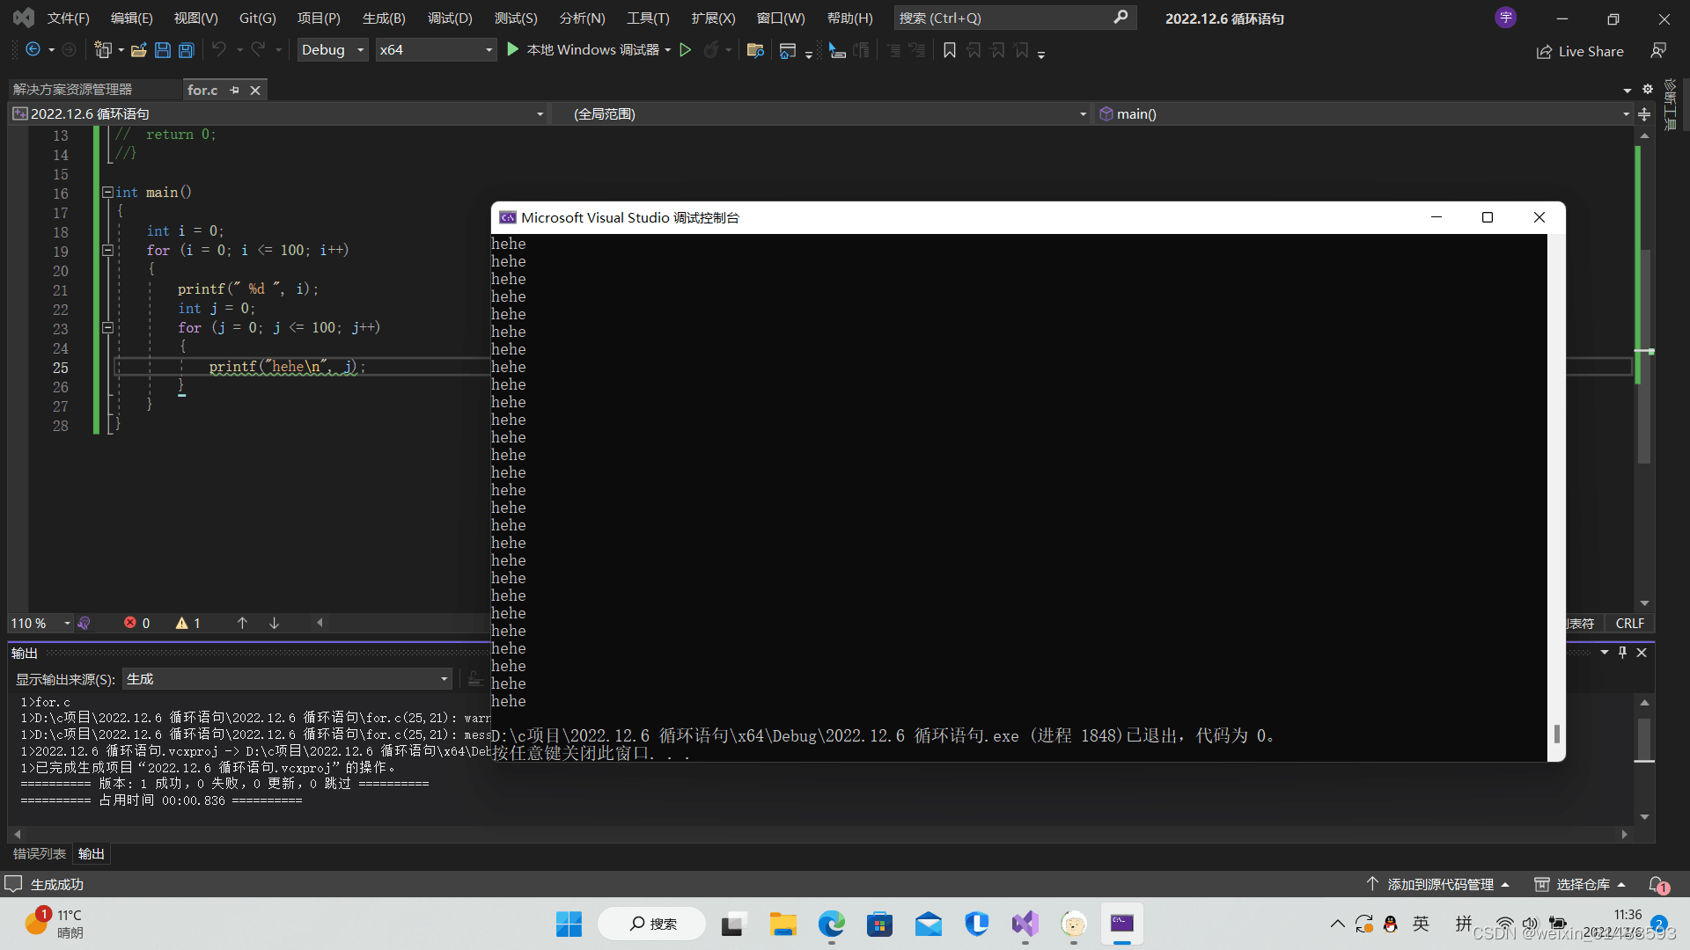The height and width of the screenshot is (950, 1690).
Task: Open the taskbar 搜索 search box
Action: click(x=652, y=924)
